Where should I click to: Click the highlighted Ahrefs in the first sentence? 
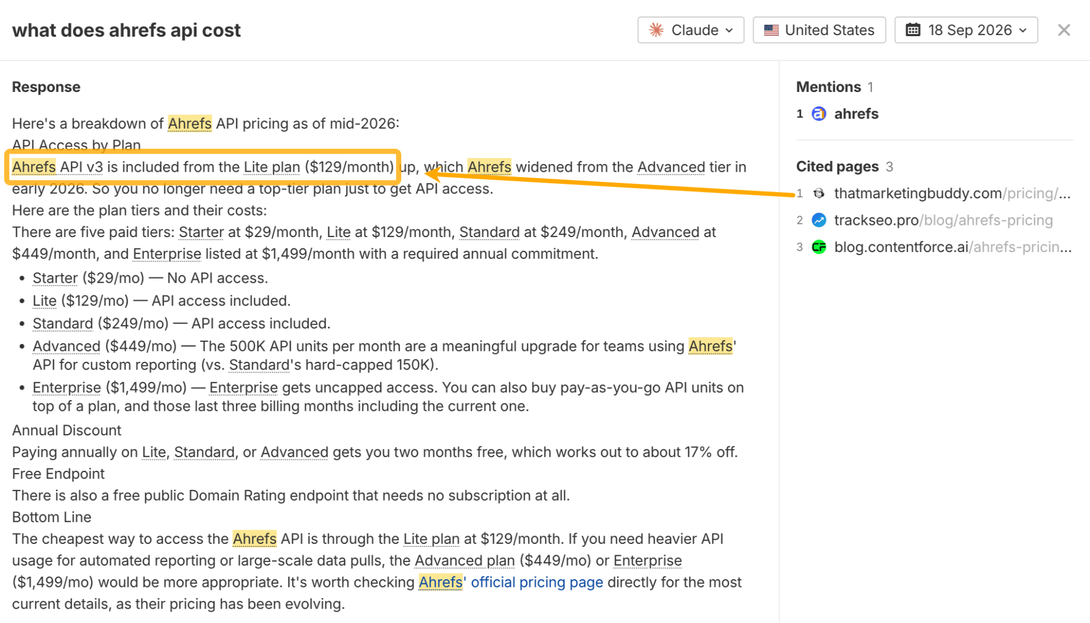pyautogui.click(x=190, y=123)
